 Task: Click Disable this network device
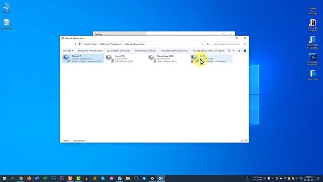click(x=90, y=51)
